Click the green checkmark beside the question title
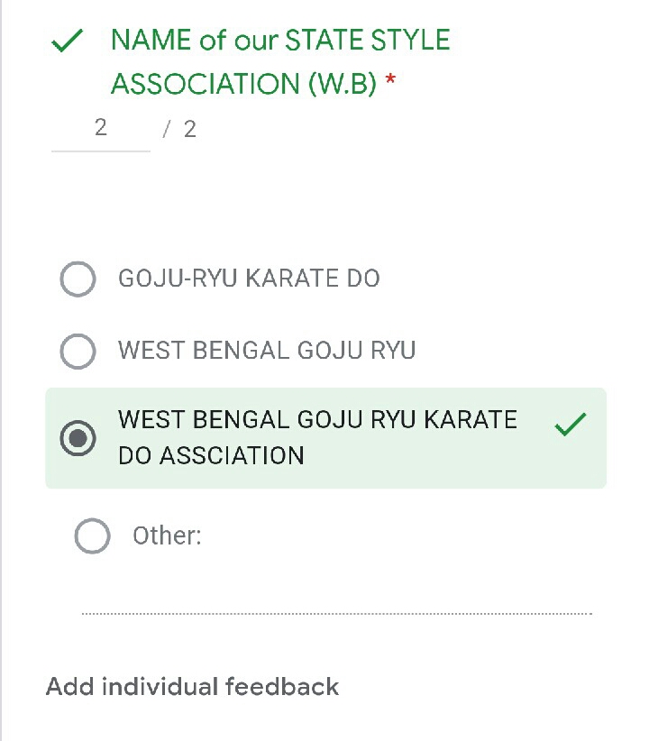 click(68, 41)
